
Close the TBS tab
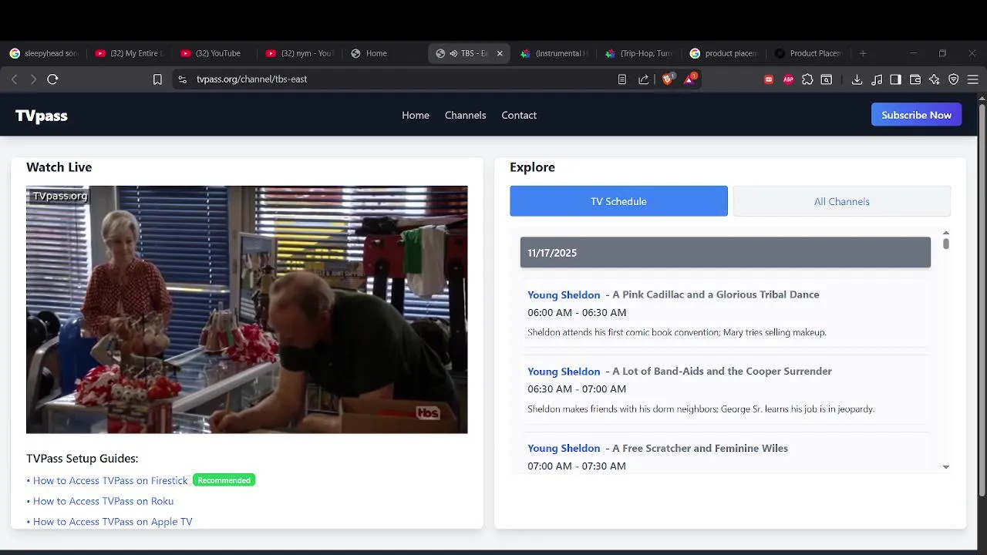[x=500, y=53]
